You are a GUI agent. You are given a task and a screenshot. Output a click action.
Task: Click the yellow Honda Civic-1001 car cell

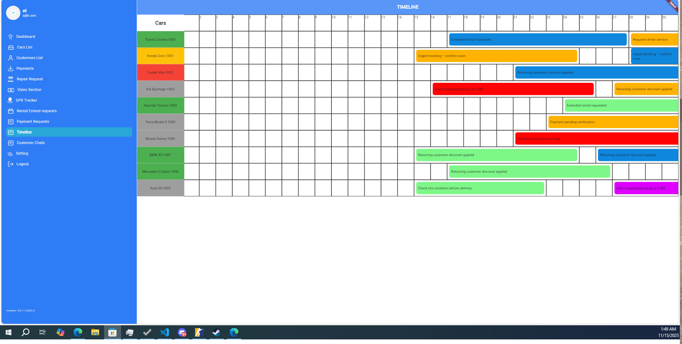point(160,56)
